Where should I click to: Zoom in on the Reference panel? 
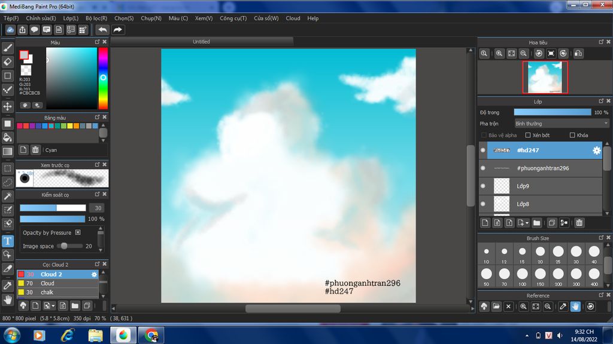523,306
